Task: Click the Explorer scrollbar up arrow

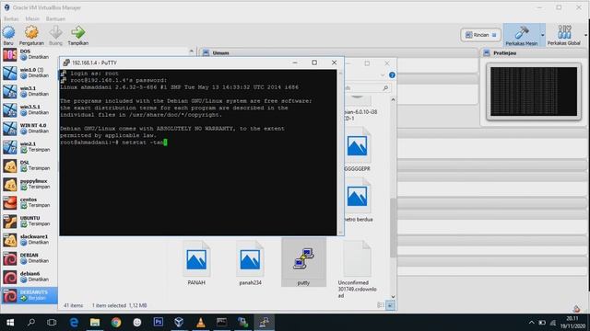Action: pos(393,99)
